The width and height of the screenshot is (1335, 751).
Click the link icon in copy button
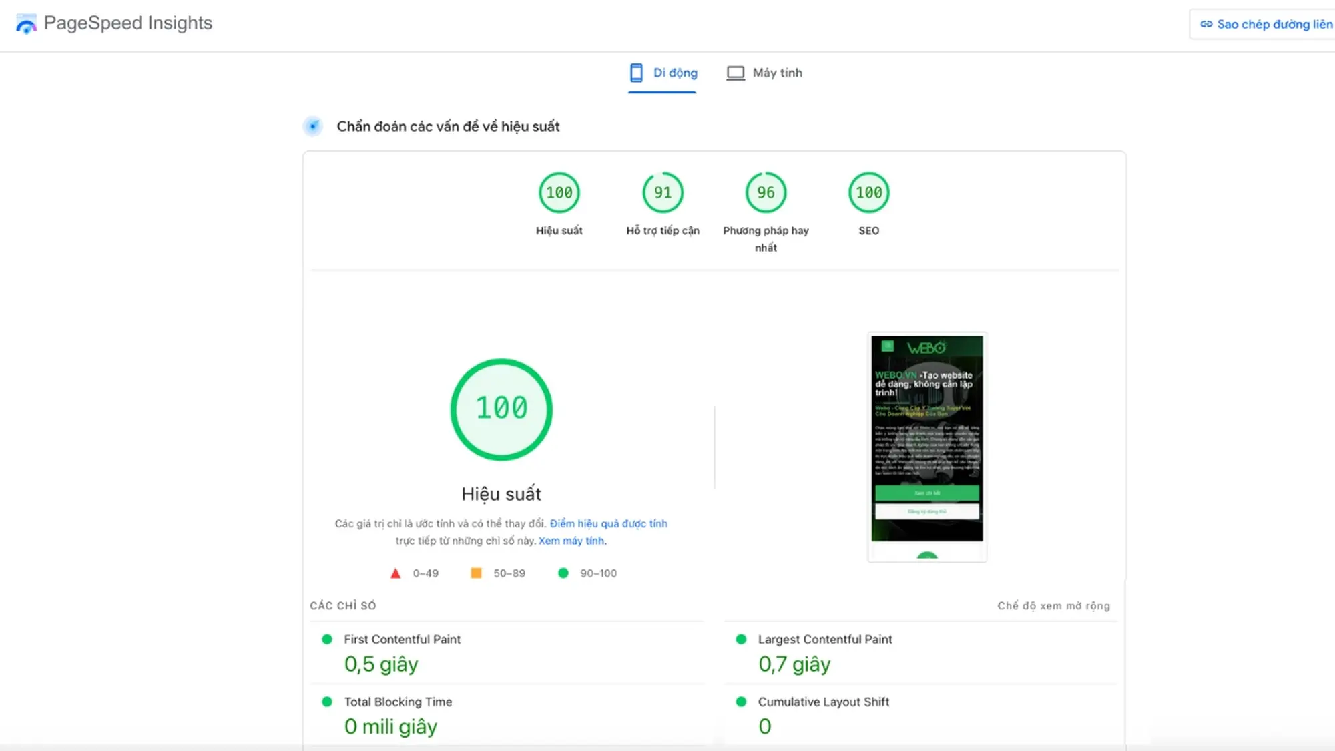(1206, 25)
